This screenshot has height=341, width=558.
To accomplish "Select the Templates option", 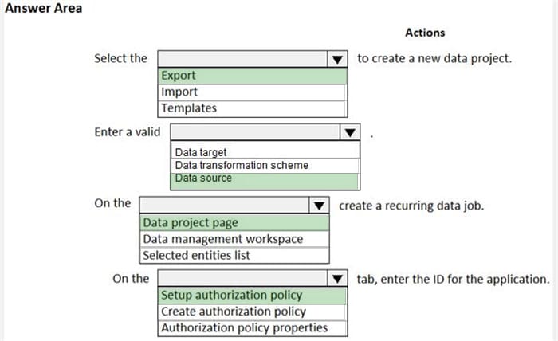I will (x=253, y=108).
